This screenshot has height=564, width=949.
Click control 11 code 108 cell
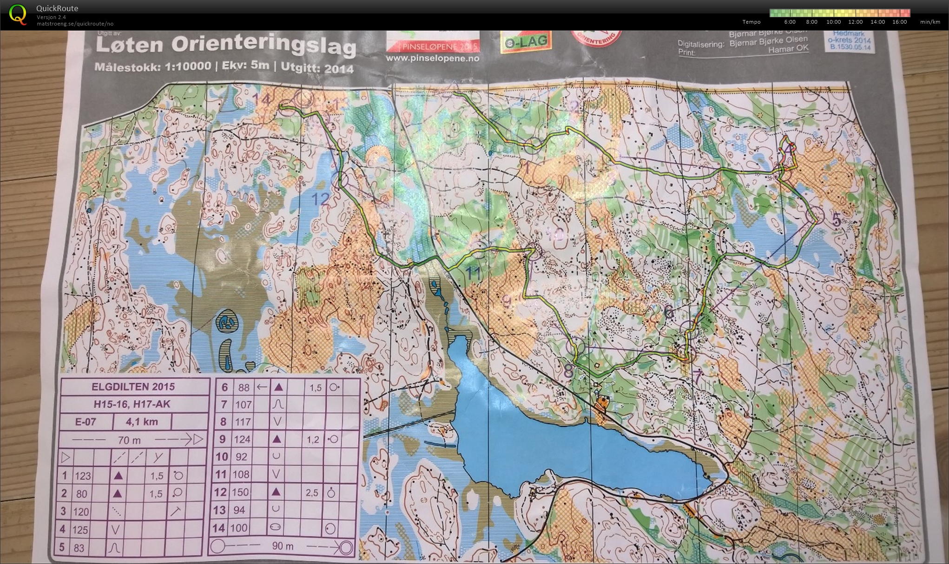241,474
